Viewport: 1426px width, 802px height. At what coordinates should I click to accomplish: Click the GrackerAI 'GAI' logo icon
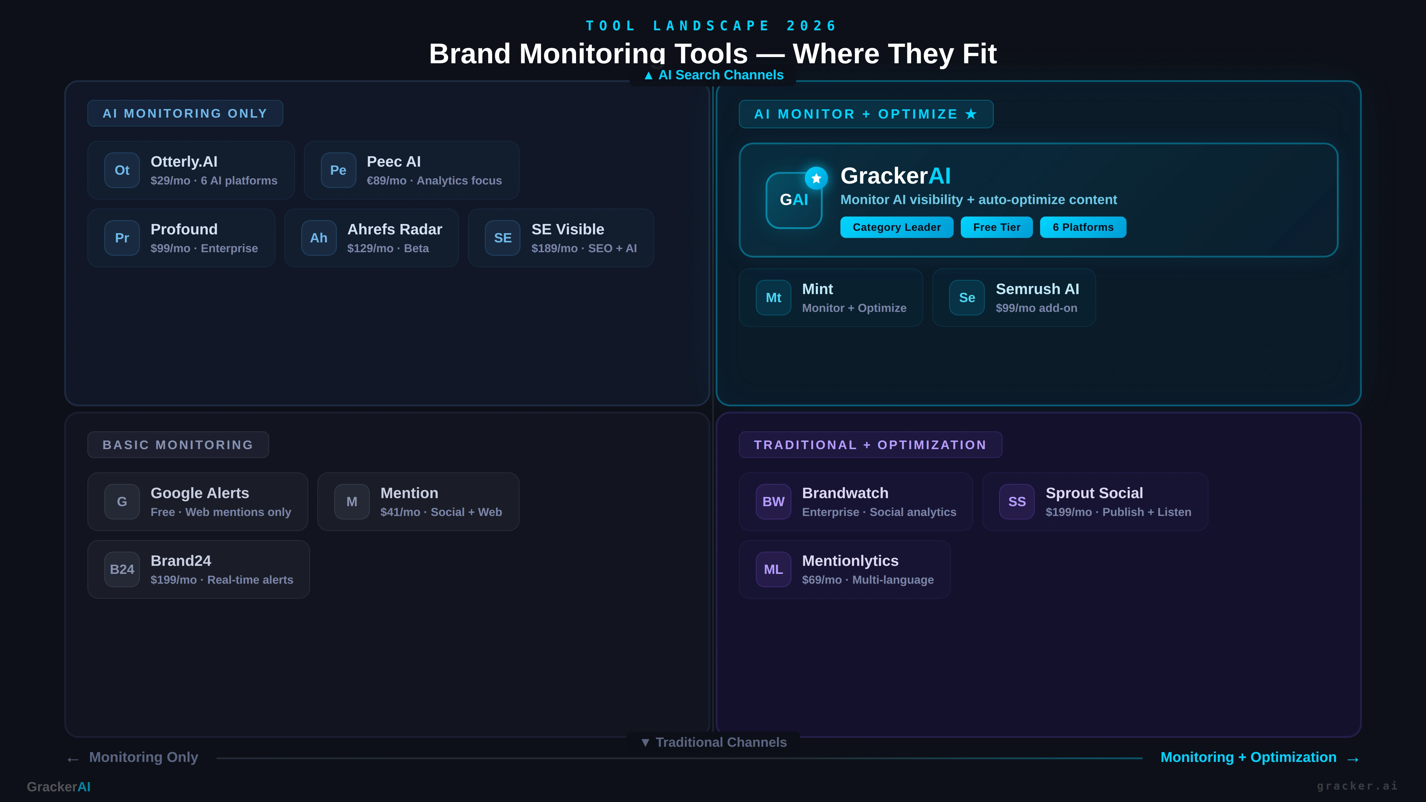(793, 201)
